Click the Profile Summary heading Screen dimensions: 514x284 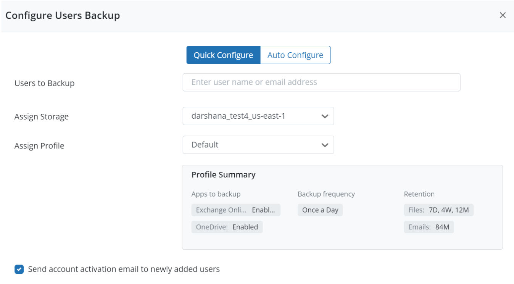pyautogui.click(x=223, y=175)
